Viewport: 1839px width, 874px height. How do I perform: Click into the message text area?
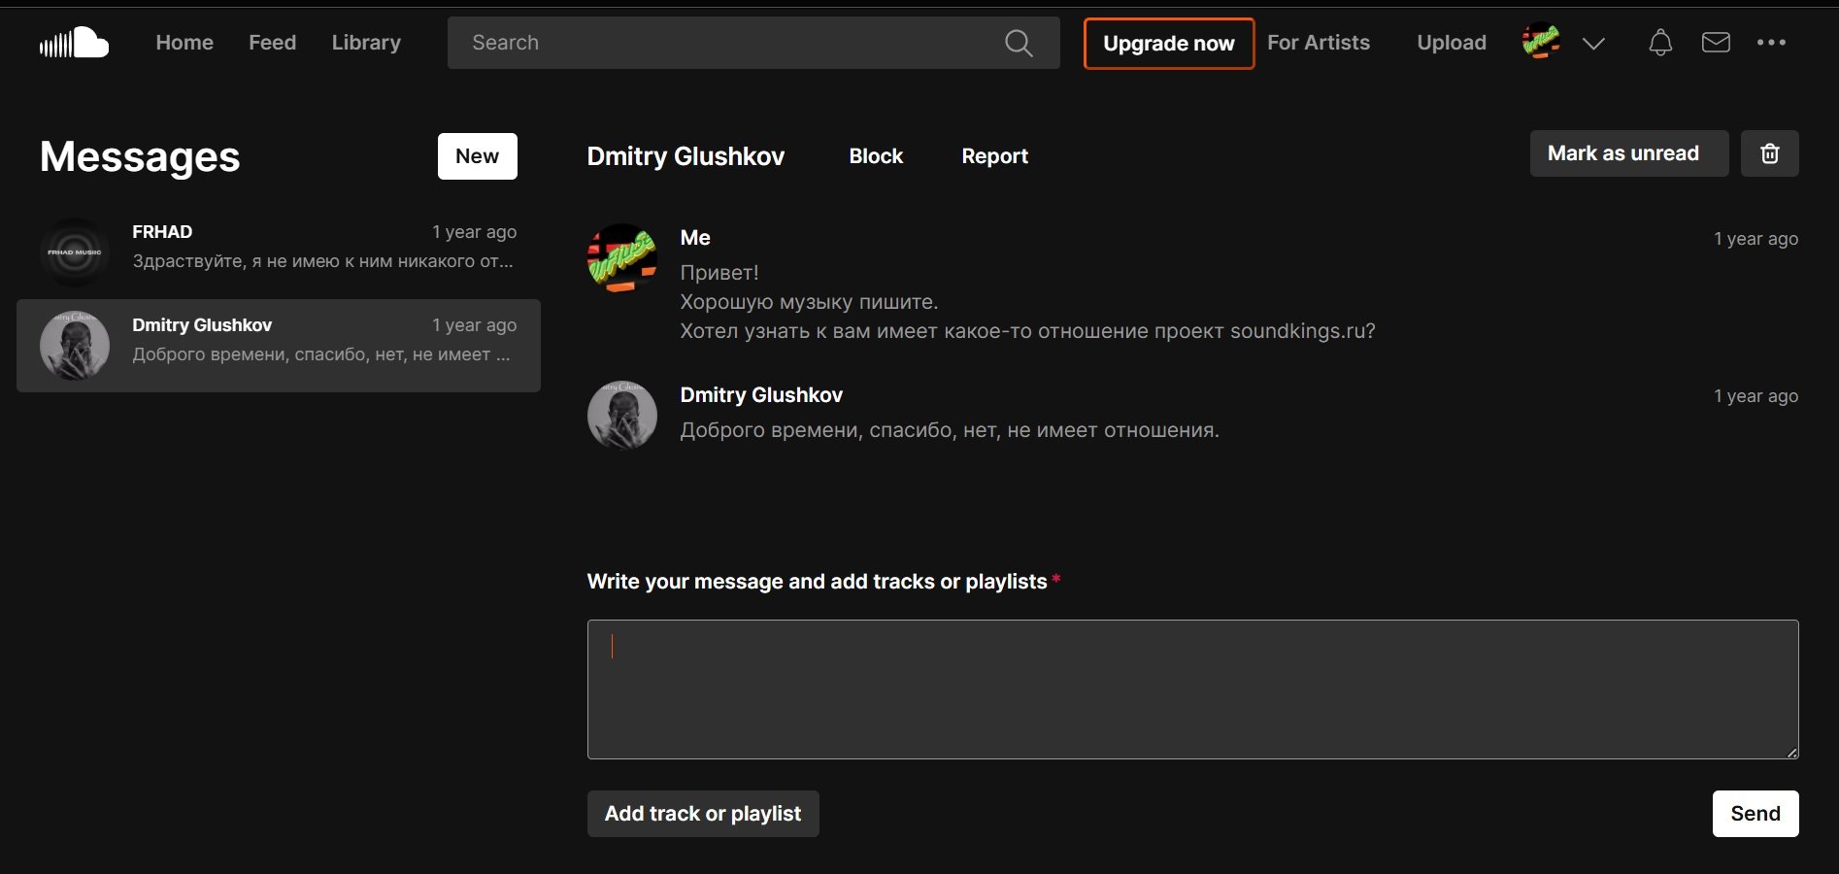click(x=1192, y=689)
